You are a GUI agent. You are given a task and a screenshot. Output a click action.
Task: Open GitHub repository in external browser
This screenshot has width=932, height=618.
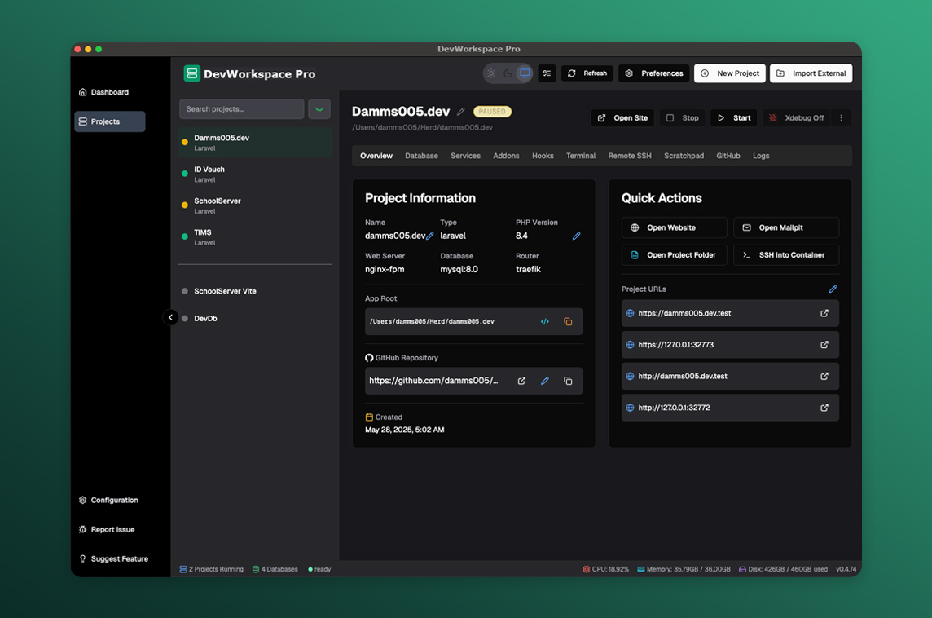(x=521, y=381)
